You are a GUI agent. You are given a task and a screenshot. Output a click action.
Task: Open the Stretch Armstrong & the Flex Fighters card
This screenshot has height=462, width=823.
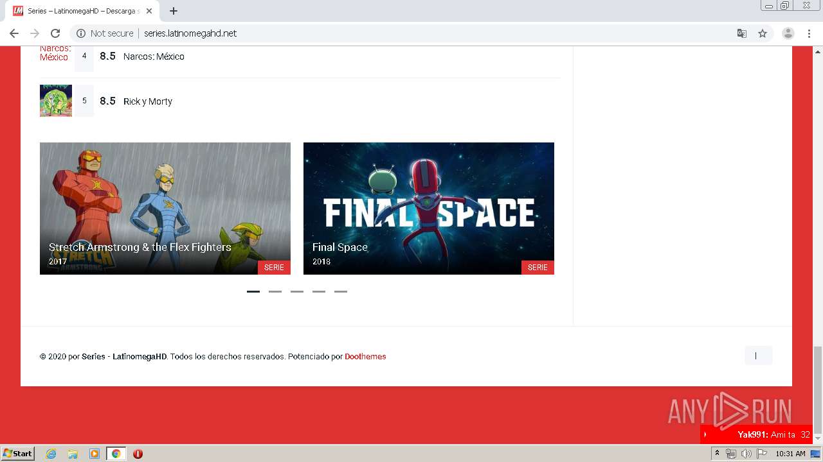(165, 209)
